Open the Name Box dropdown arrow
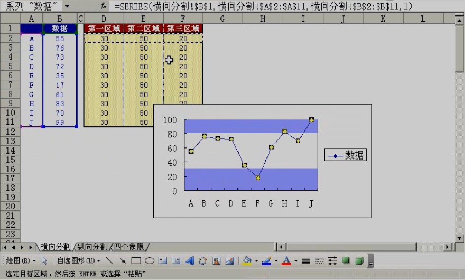The height and width of the screenshot is (280, 465). click(x=67, y=6)
